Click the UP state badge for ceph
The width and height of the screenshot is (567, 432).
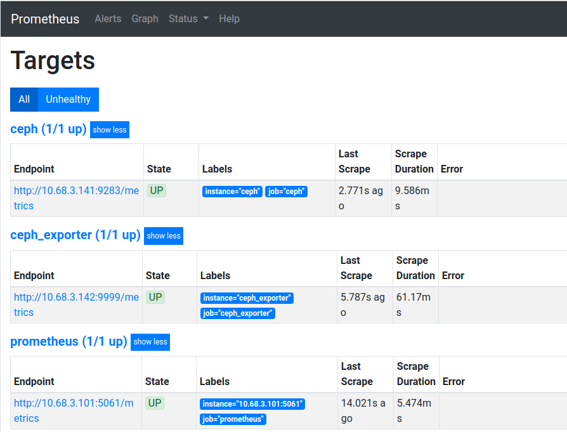coord(157,191)
